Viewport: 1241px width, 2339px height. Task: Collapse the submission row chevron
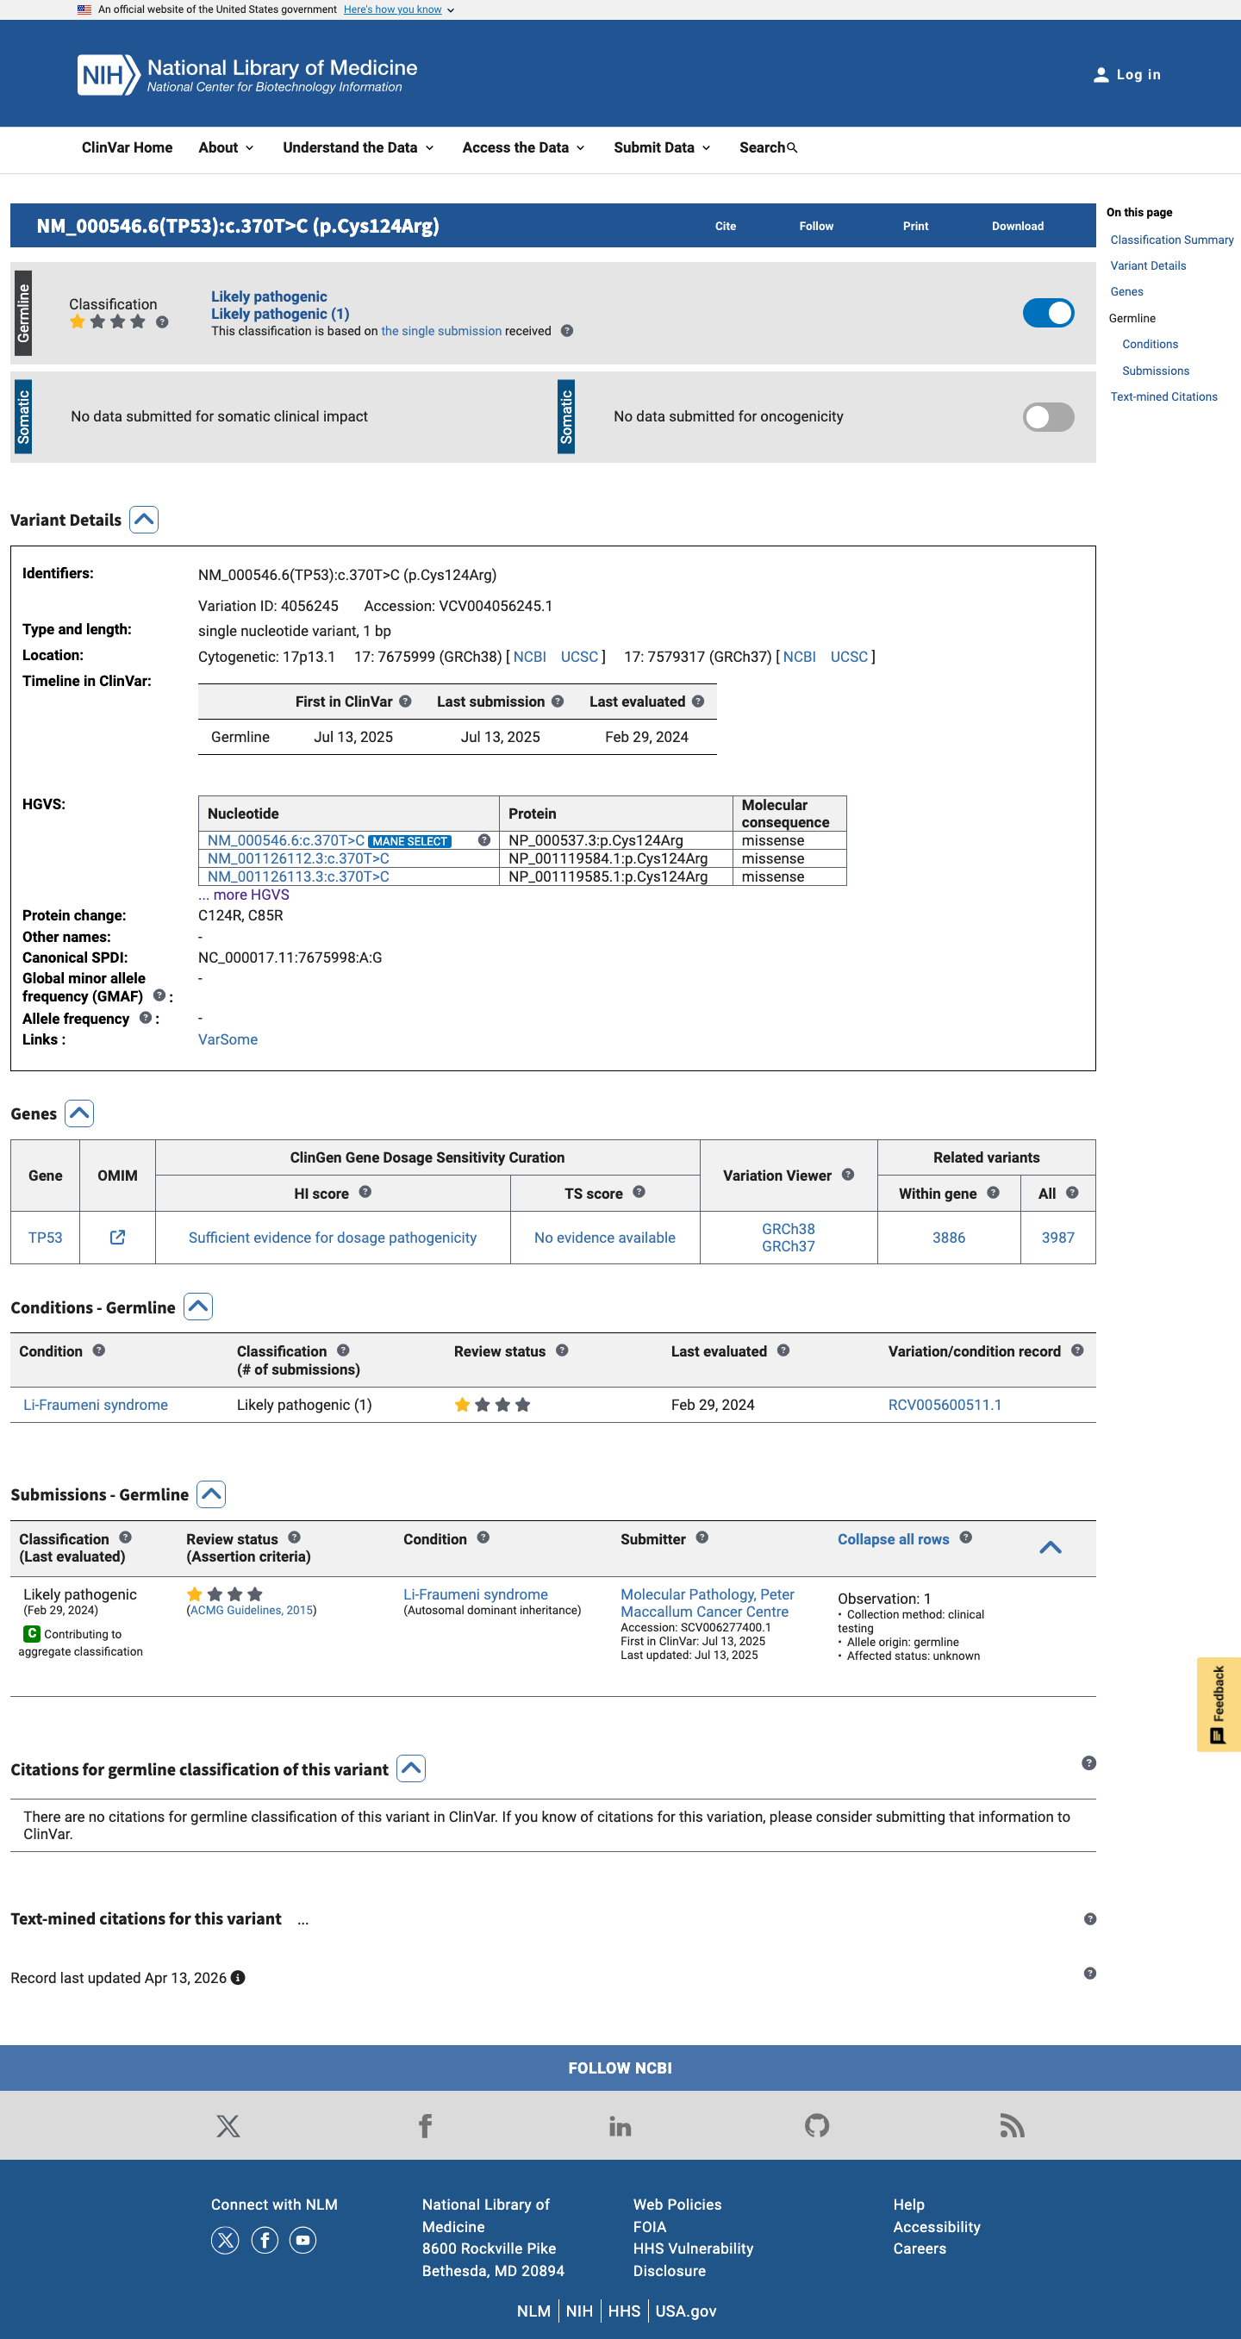1051,1547
